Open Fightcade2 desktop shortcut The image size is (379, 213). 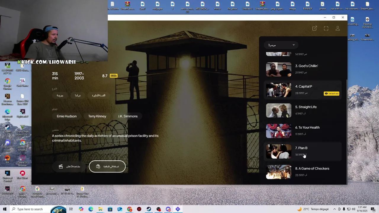23,113
